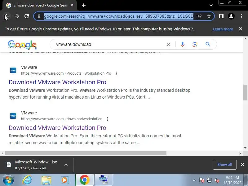Click the horizontal scrollbar thumb
Image resolution: width=248 pixels, height=186 pixels.
pyautogui.click(x=86, y=153)
